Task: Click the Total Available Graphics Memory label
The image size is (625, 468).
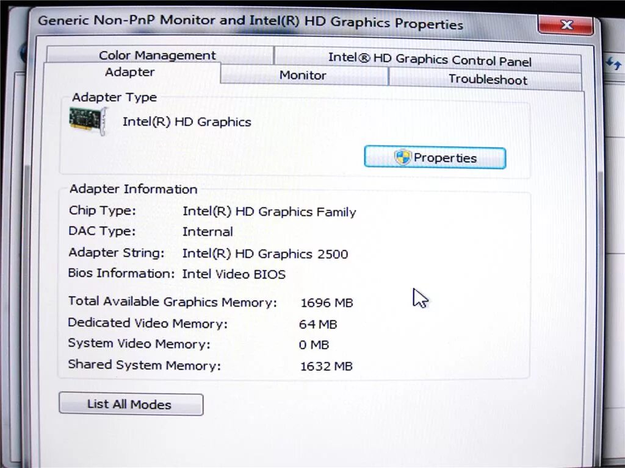Action: click(x=172, y=302)
